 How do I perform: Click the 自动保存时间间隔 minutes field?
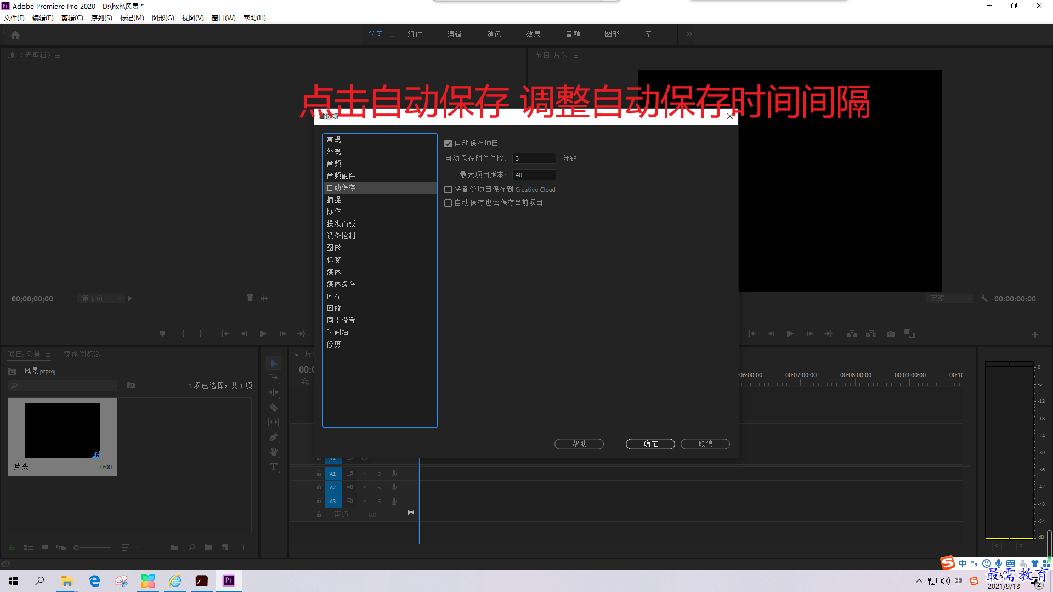534,158
